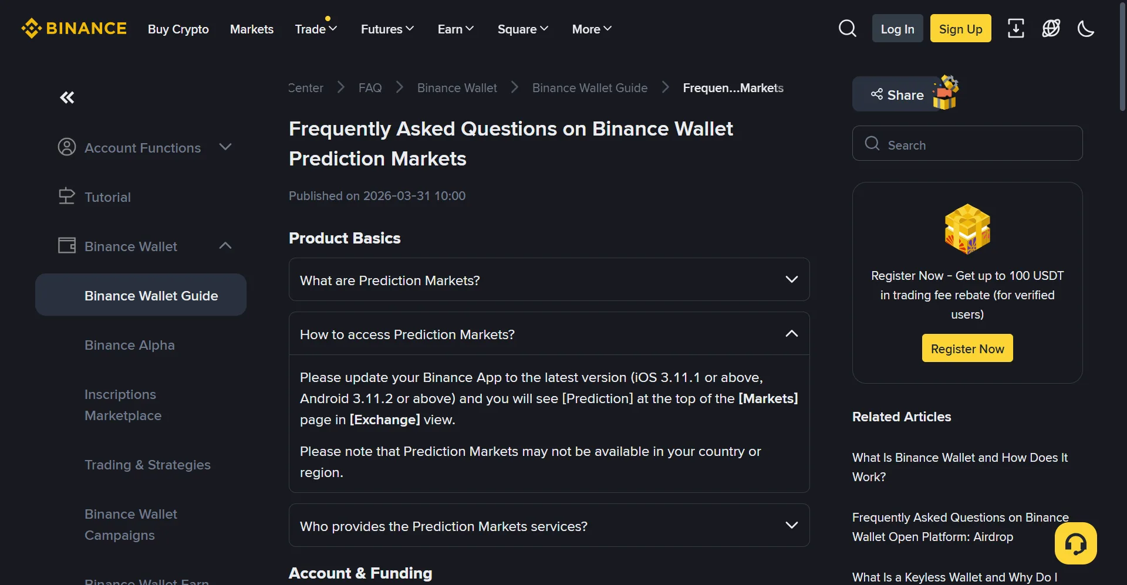Click the Binance Wallet icon in the sidebar

point(67,245)
